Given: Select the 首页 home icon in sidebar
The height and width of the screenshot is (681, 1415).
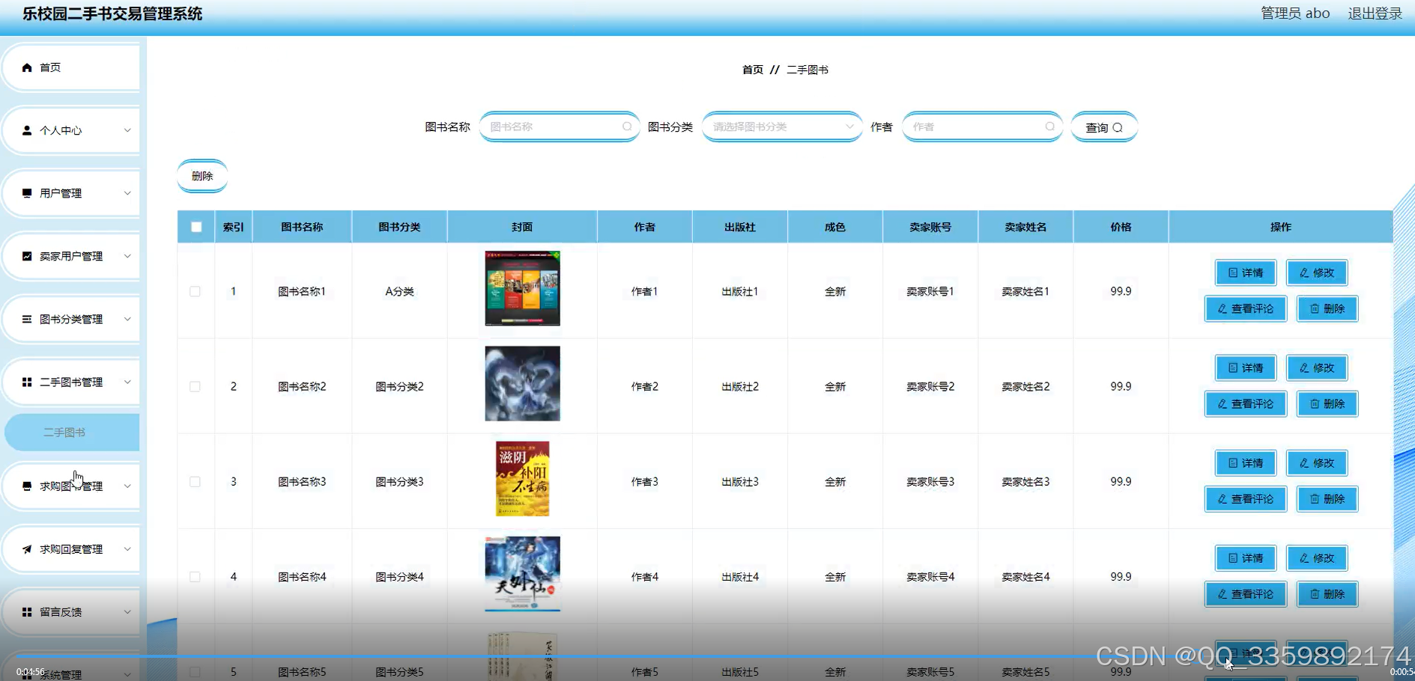Looking at the screenshot, I should (x=26, y=67).
